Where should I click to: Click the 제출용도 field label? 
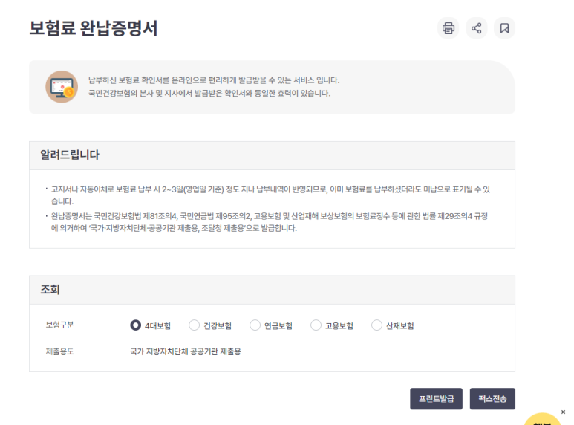click(x=59, y=351)
